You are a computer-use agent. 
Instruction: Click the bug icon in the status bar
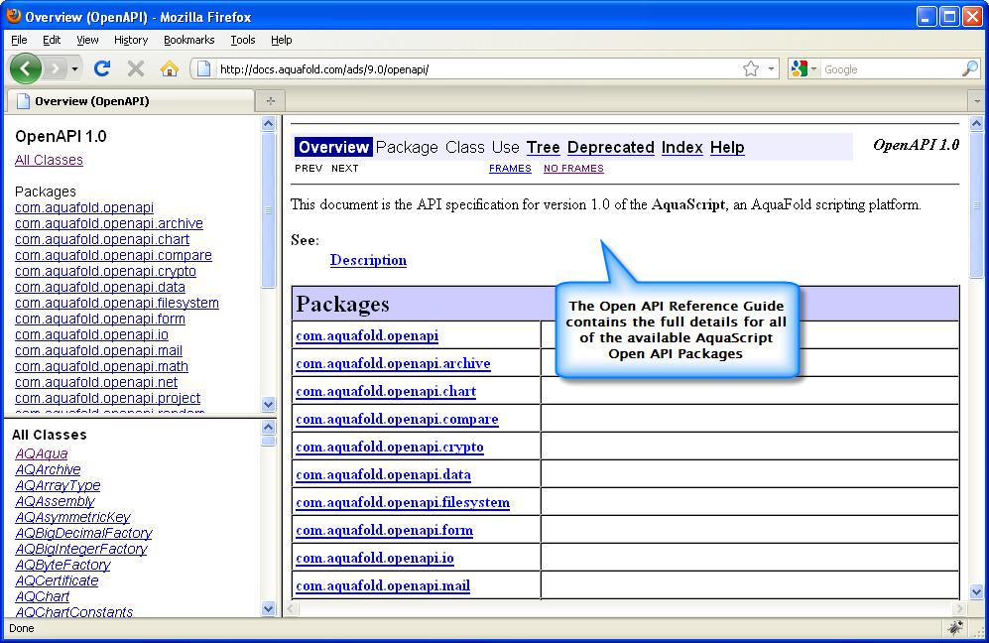[x=955, y=627]
